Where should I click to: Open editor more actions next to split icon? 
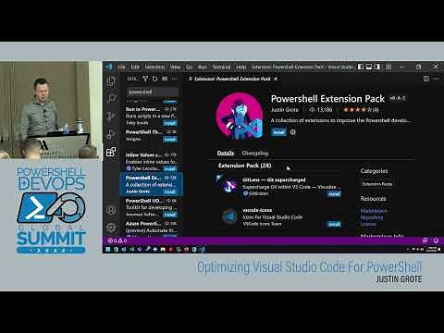coord(436,79)
